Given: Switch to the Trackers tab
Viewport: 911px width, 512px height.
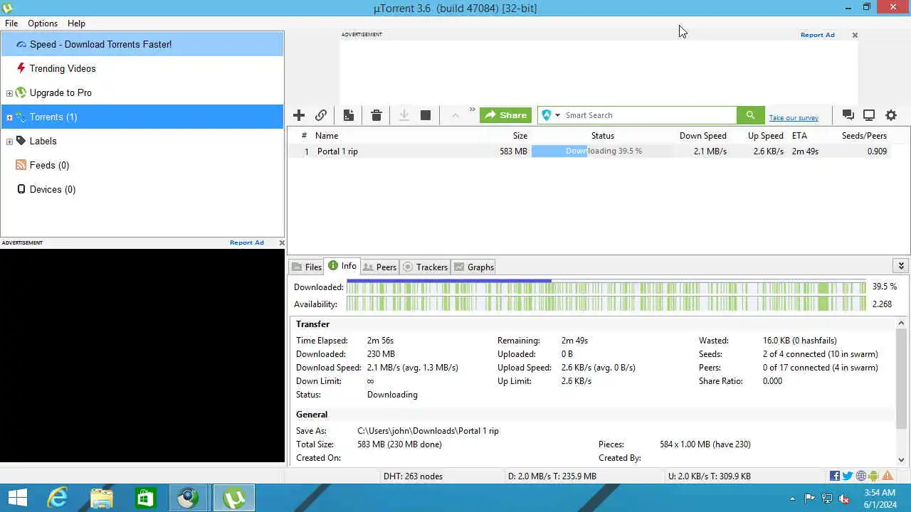Looking at the screenshot, I should pos(425,267).
